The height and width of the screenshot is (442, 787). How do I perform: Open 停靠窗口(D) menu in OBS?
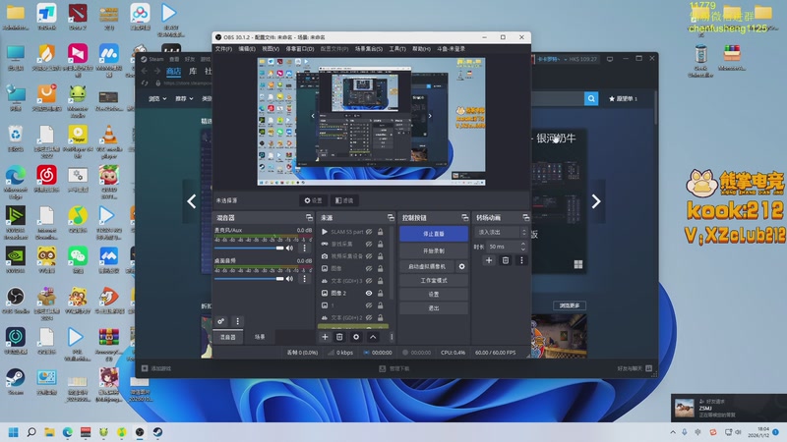click(x=300, y=49)
